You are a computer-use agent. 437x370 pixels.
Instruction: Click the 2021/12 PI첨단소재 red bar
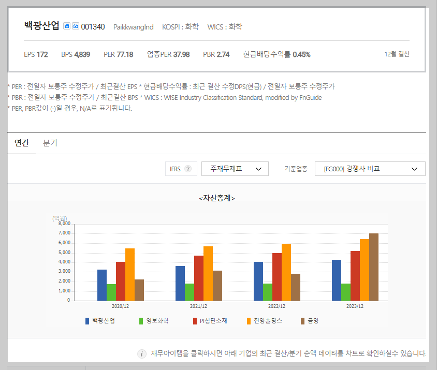(x=199, y=278)
